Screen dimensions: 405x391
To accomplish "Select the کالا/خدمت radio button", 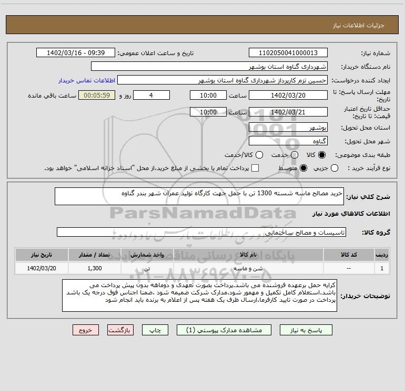I will (x=259, y=155).
